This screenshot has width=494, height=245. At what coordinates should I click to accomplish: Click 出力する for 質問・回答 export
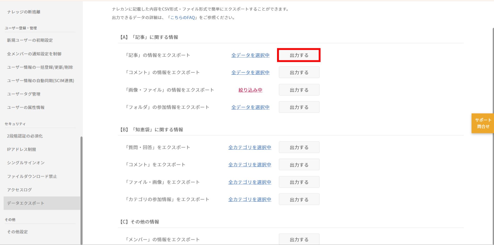(299, 147)
